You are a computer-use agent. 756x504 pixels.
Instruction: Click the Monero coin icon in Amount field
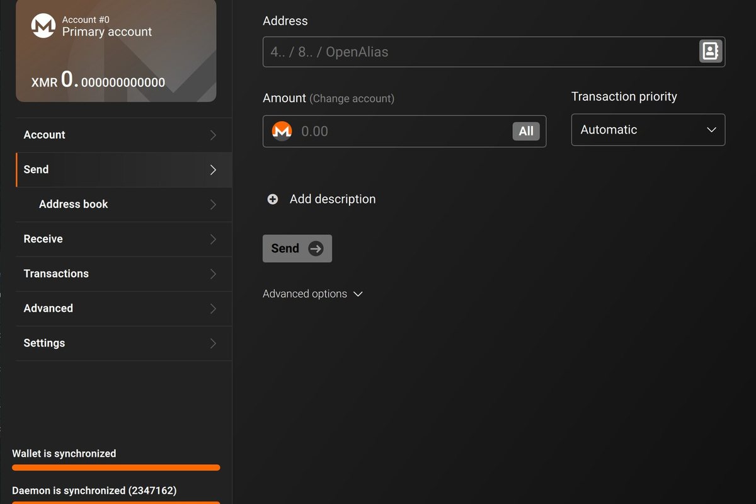282,131
